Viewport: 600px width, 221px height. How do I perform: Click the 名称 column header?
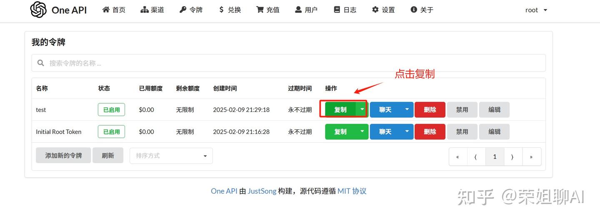42,88
